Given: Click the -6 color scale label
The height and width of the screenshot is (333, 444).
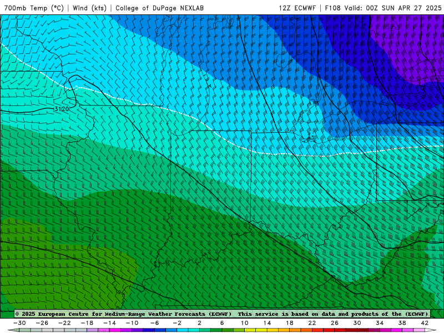Looking at the screenshot, I should [155, 323].
